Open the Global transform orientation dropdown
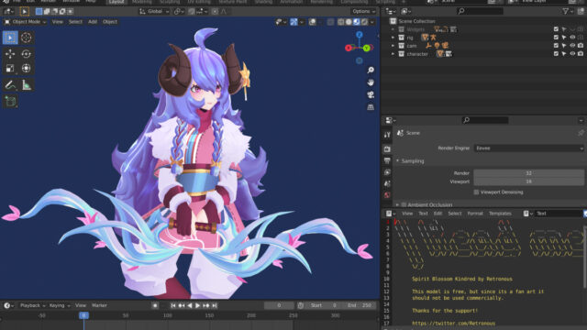Screen dimensions: 587x330 tap(154, 12)
